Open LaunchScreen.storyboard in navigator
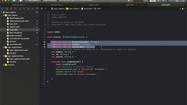The width and height of the screenshot is (187, 105). coord(19,38)
